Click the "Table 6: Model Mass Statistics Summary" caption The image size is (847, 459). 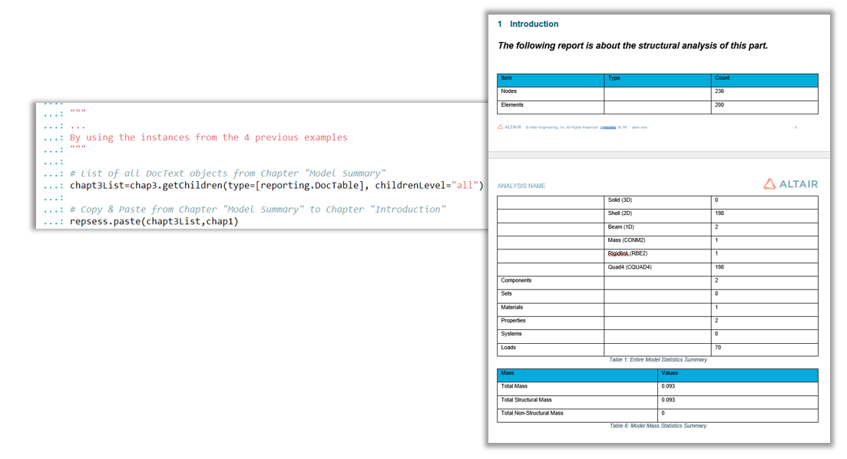tap(657, 426)
